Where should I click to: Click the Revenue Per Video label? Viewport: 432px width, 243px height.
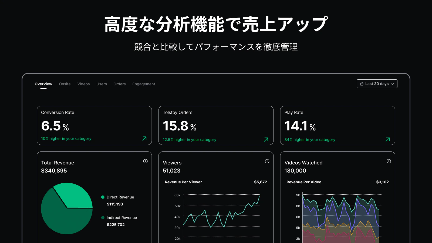[304, 182]
